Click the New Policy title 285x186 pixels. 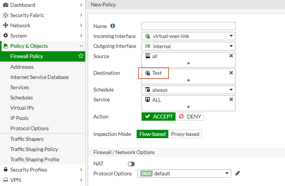[x=103, y=5]
